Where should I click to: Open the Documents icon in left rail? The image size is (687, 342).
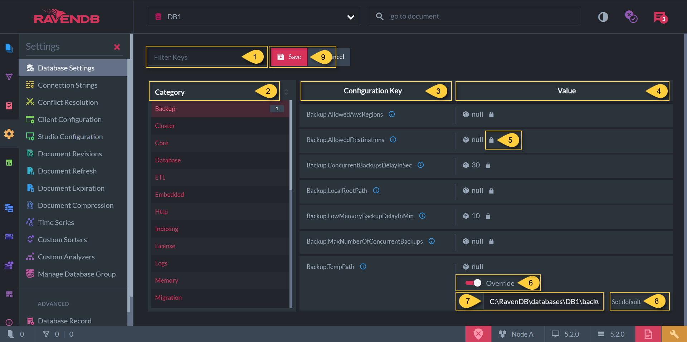tap(9, 48)
